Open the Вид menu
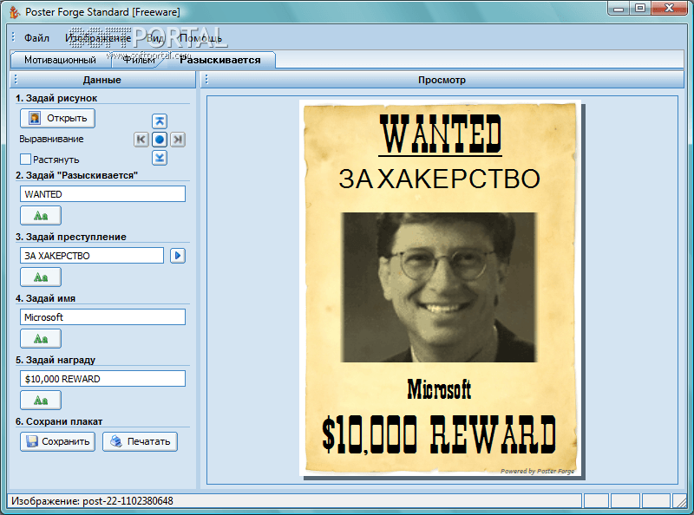The height and width of the screenshot is (515, 694). (x=155, y=38)
